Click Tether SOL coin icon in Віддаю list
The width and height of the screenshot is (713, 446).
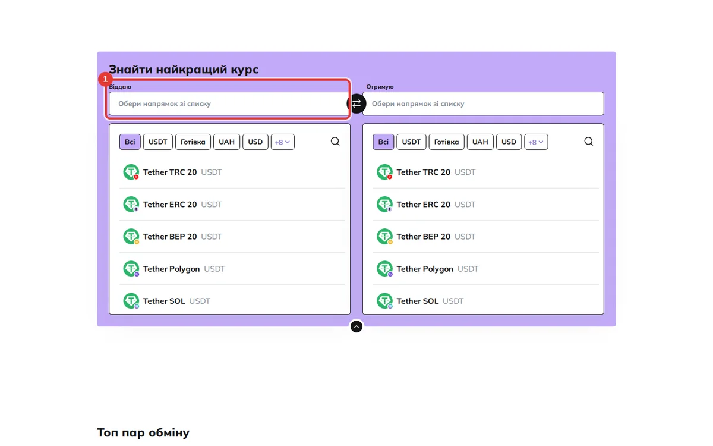coord(131,301)
